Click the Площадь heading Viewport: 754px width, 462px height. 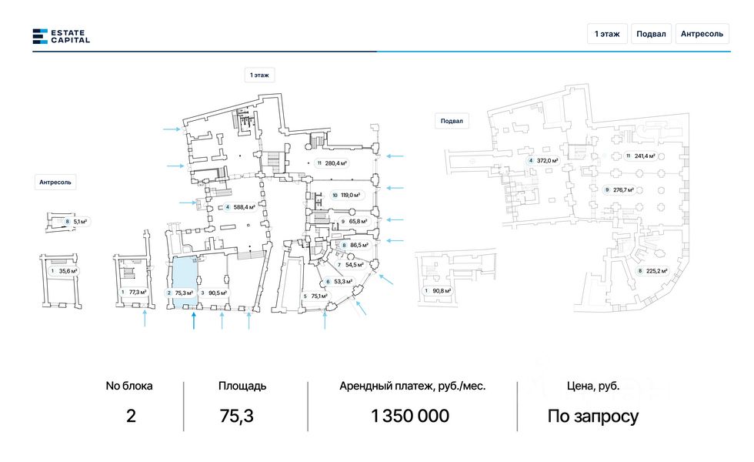(x=242, y=386)
